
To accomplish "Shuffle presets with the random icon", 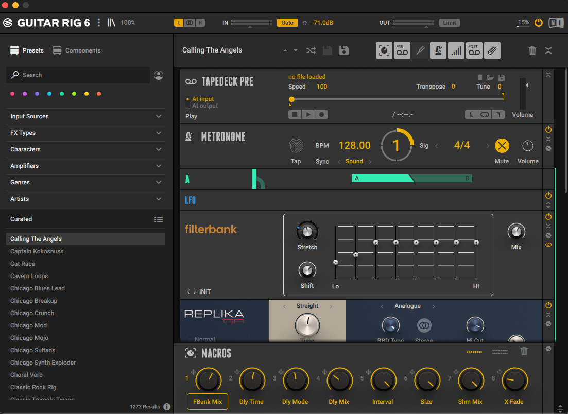I will tap(311, 50).
